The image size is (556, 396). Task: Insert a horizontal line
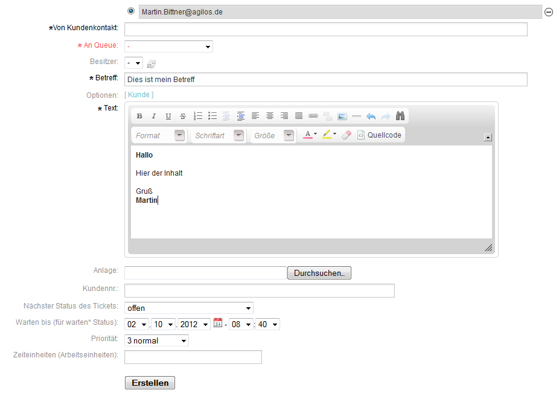pos(356,116)
